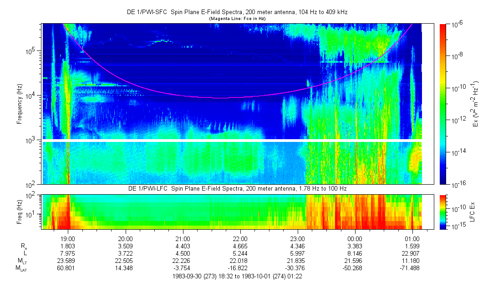Image resolution: width=493 pixels, height=282 pixels.
Task: Click the MLAT value -50.268
Action: 353,268
